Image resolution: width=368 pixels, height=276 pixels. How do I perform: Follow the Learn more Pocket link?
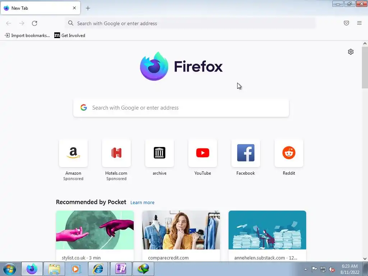(142, 203)
